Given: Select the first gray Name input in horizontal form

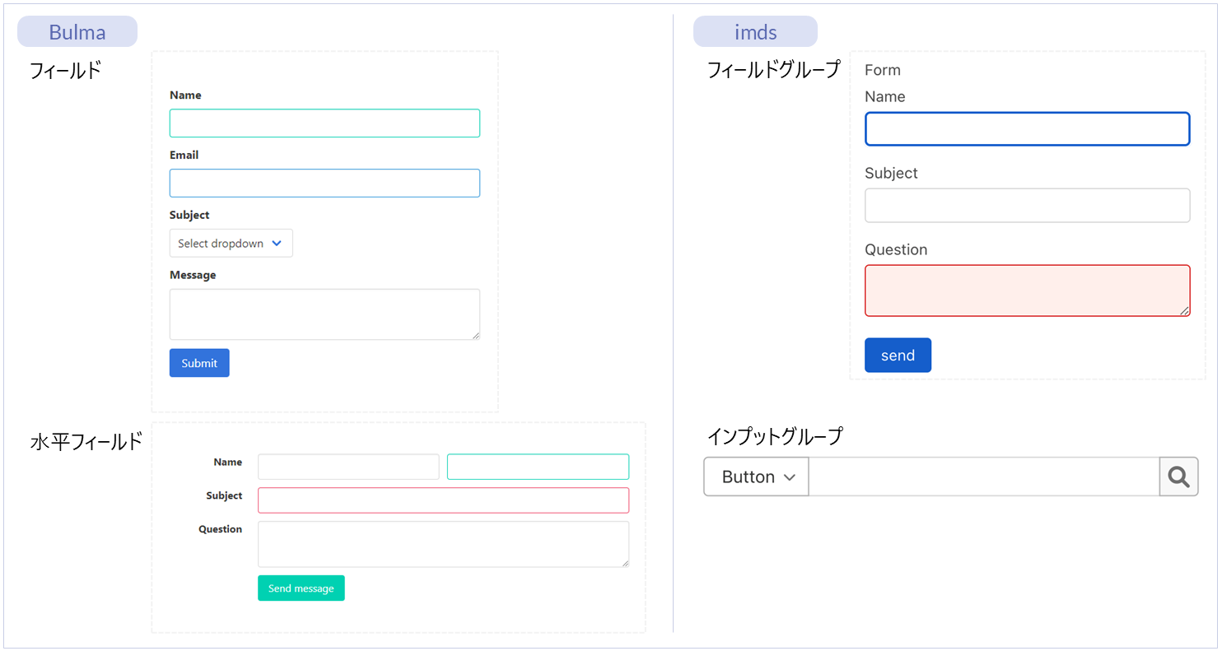Looking at the screenshot, I should pyautogui.click(x=348, y=467).
